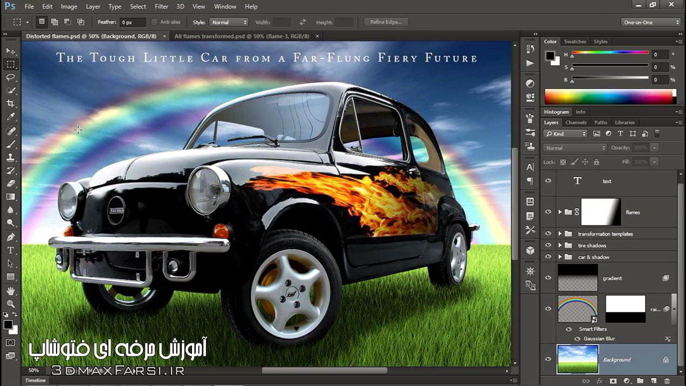Switch to All flames transformed.psd tab

tap(242, 36)
